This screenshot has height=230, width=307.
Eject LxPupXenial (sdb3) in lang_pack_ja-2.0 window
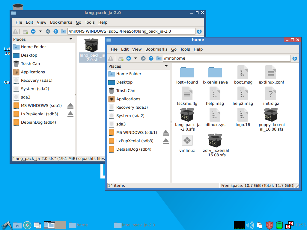pos(70,114)
